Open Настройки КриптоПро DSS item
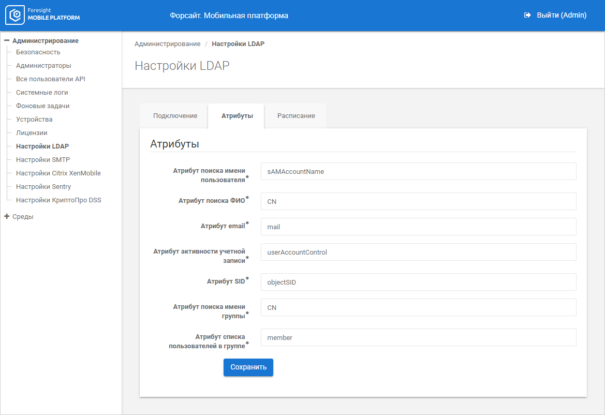This screenshot has width=605, height=415. click(x=58, y=200)
